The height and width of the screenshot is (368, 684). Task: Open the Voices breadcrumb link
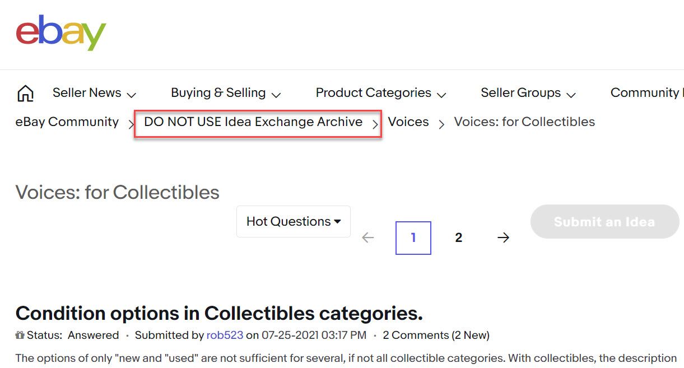coord(408,122)
